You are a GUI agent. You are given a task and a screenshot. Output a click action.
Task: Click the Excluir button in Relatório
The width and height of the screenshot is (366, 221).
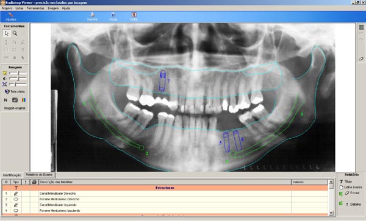tap(353, 193)
